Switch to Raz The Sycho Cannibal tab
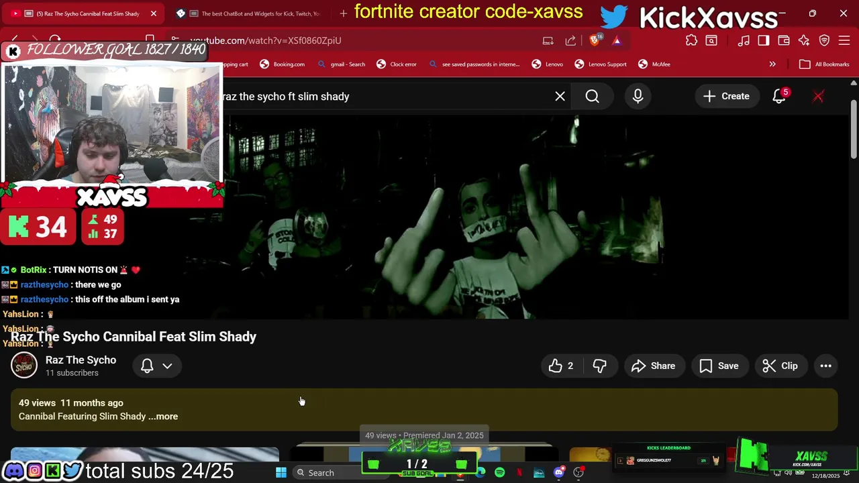Screen dimensions: 859x483 click(x=85, y=13)
